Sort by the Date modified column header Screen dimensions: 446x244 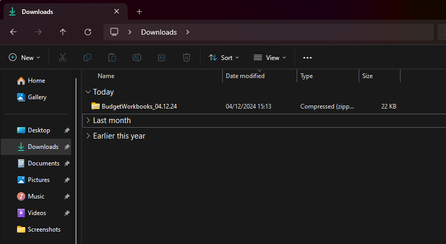click(x=245, y=76)
